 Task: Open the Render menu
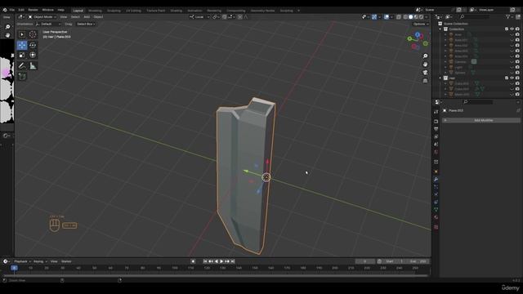(33, 10)
